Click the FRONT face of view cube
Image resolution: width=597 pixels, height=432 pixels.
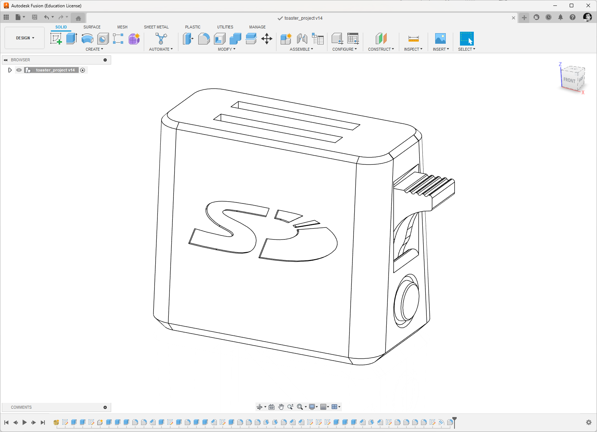[569, 80]
